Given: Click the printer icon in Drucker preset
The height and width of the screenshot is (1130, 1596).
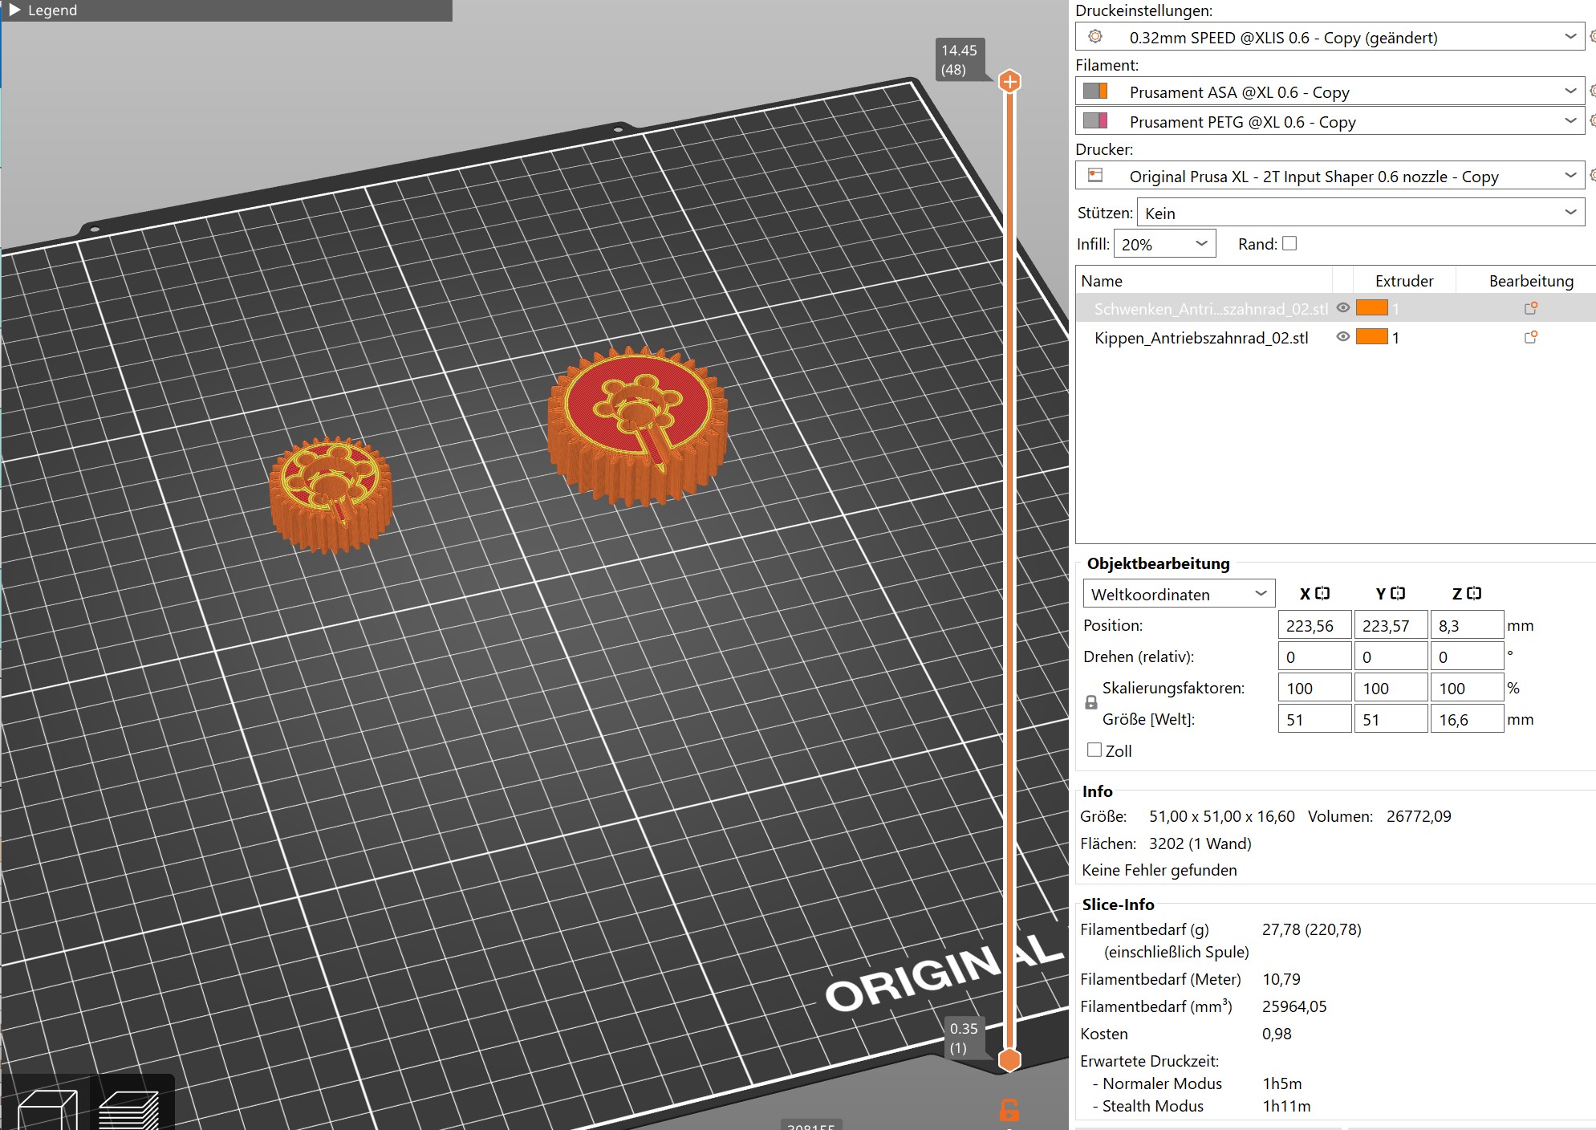Looking at the screenshot, I should click(x=1095, y=176).
